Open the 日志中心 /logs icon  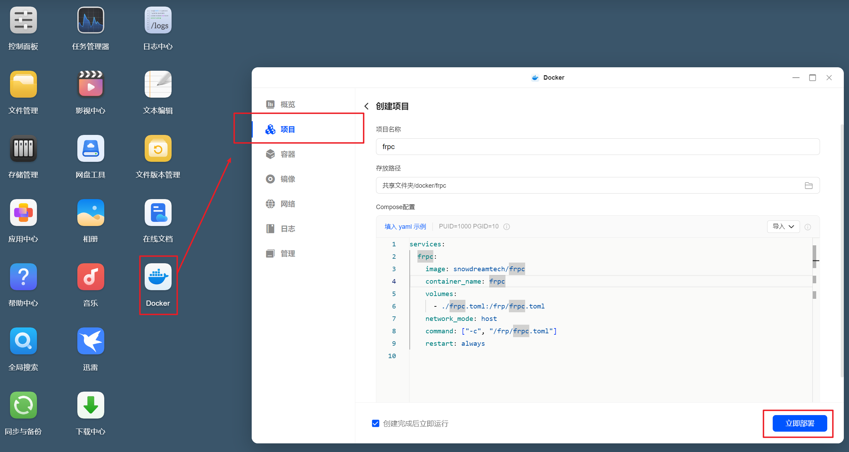pyautogui.click(x=158, y=20)
